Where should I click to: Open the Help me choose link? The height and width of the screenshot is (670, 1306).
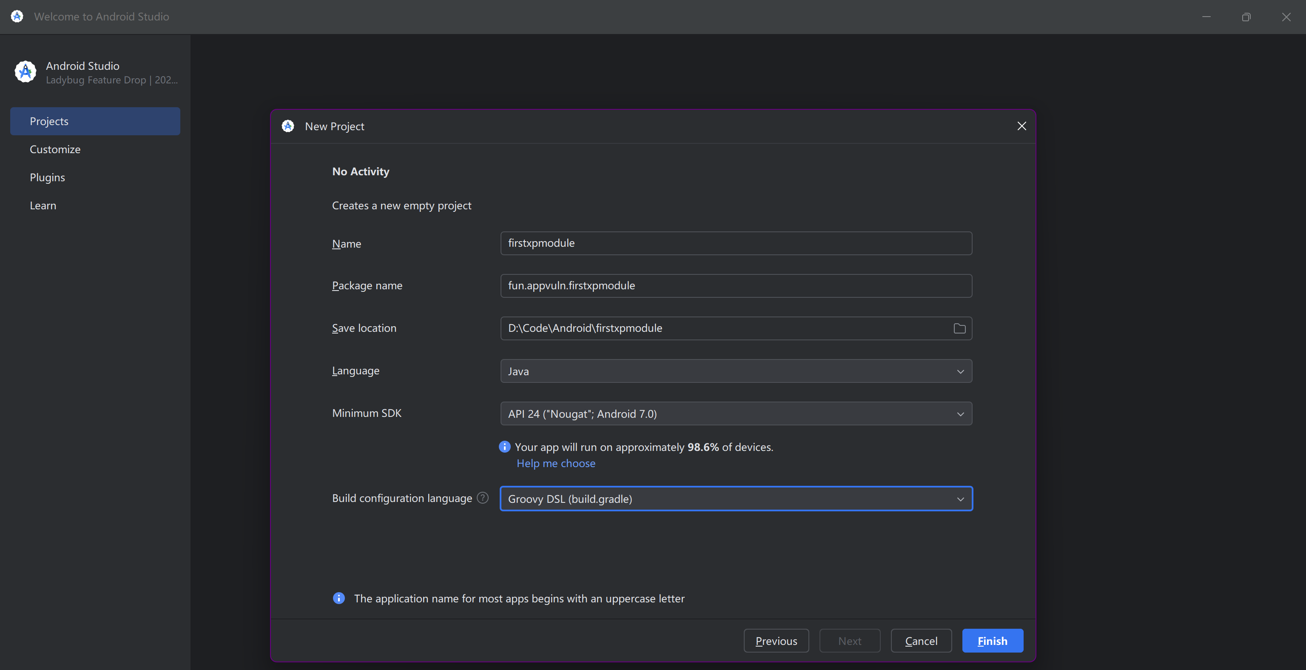tap(556, 464)
